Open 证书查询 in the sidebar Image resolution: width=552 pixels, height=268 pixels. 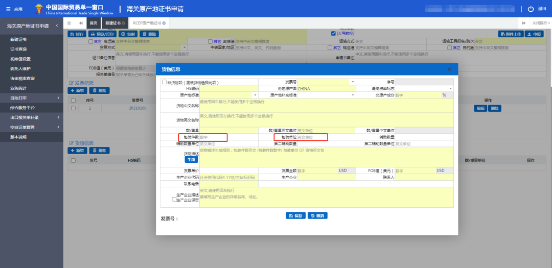[18, 49]
